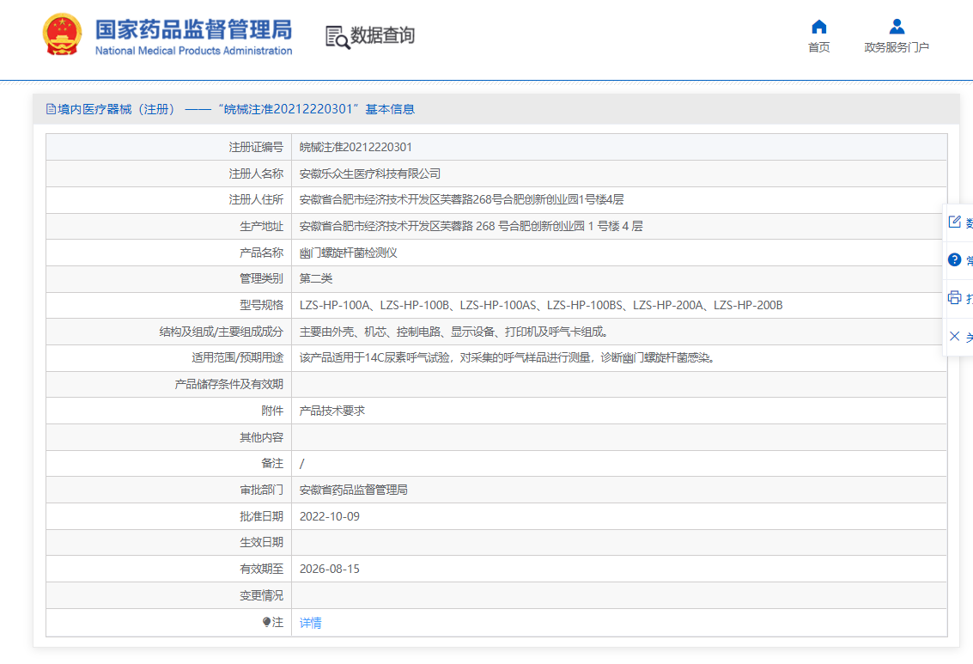Click the 备注 value slash
The width and height of the screenshot is (973, 664).
[x=302, y=464]
